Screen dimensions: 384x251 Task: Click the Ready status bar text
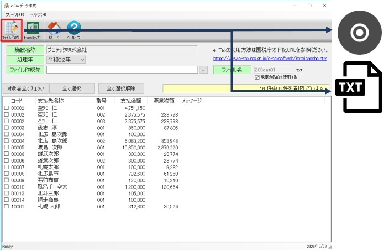pos(8,247)
